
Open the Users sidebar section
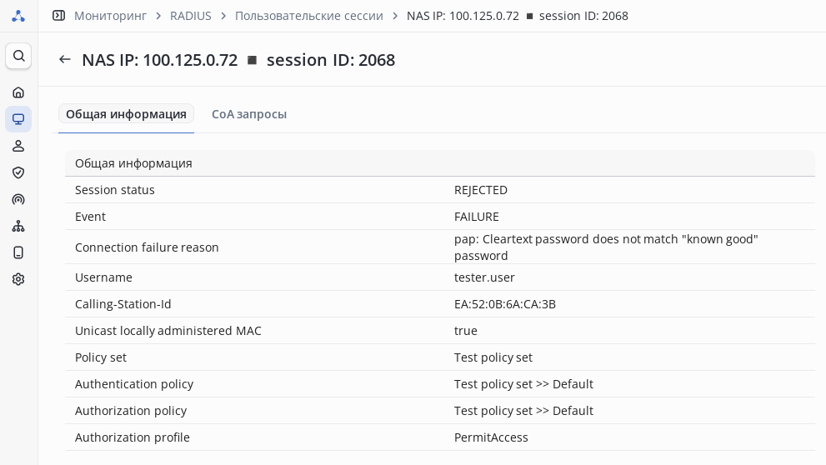[x=18, y=146]
